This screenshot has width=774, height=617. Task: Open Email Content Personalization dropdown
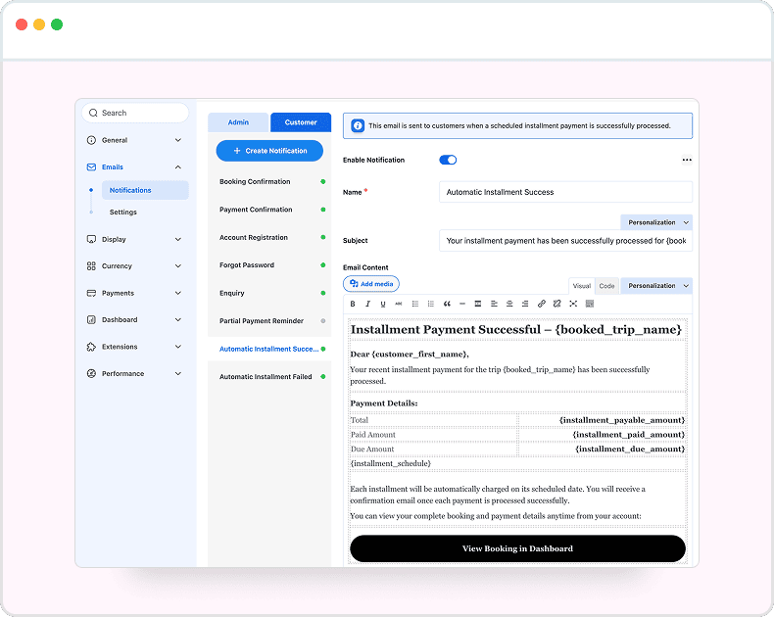(656, 286)
